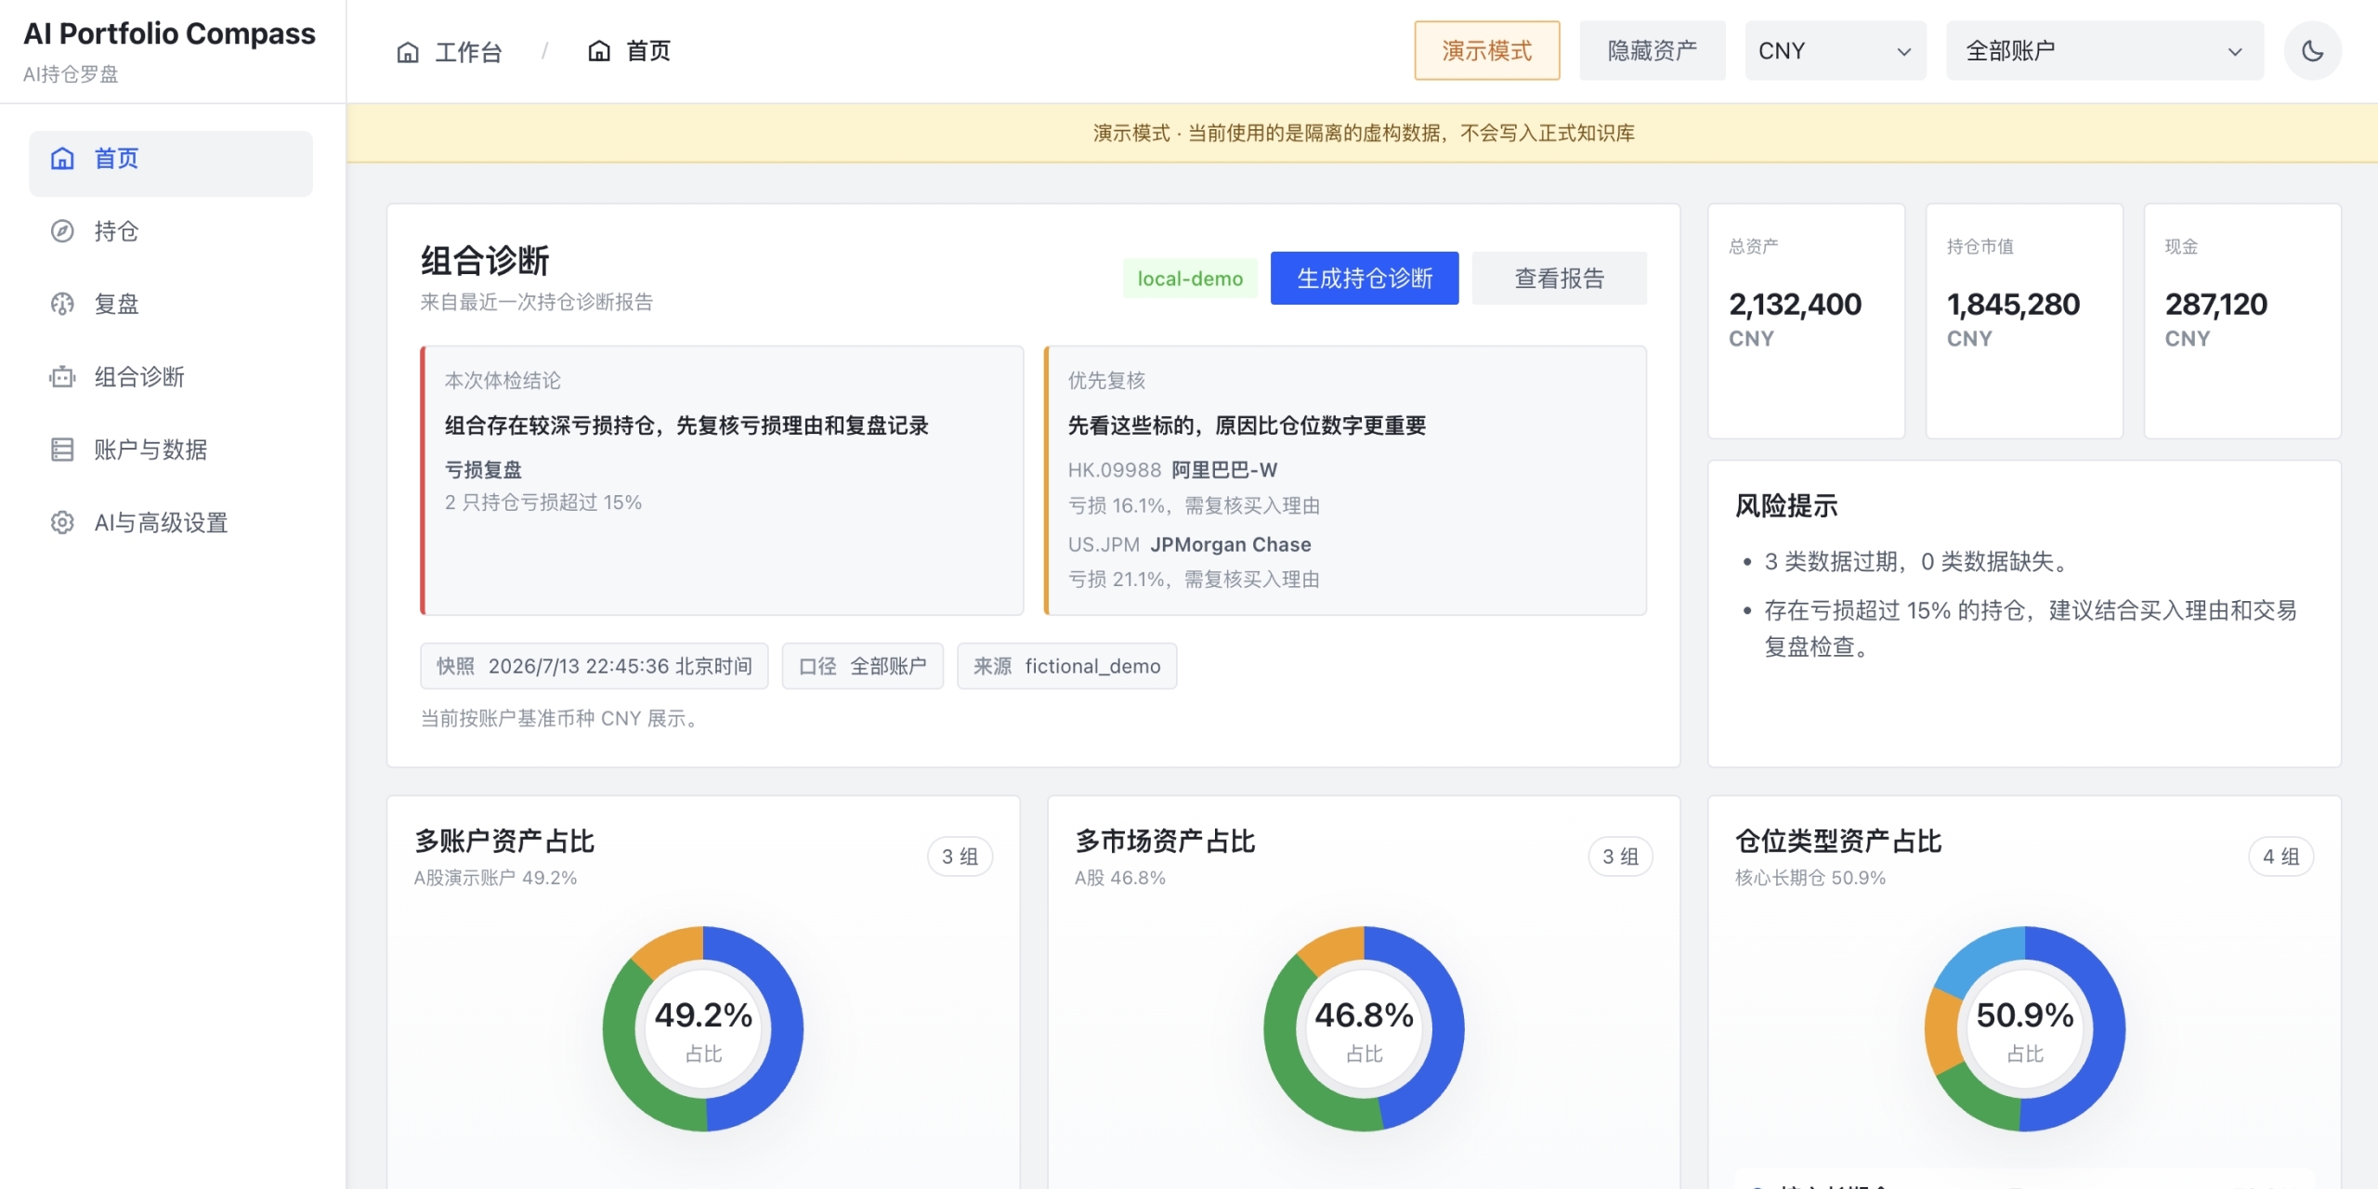Click 亏损 21.1%，需复核买入理由 line
Screen dimensions: 2378x1189
[1194, 580]
